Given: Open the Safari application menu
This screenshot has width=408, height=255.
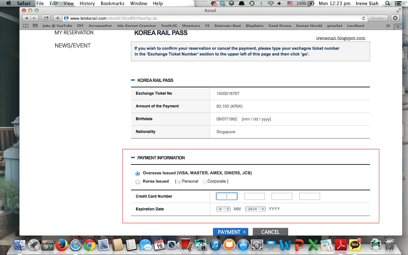Looking at the screenshot, I should [23, 4].
